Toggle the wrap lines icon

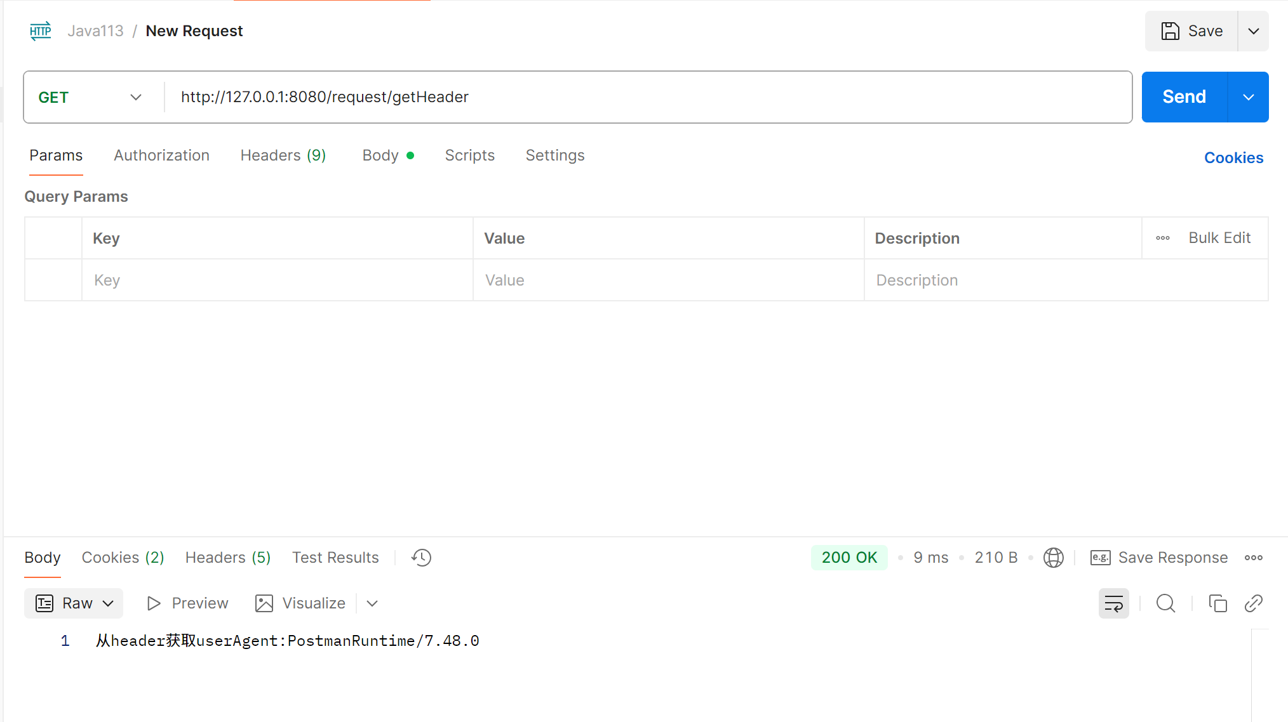point(1113,603)
